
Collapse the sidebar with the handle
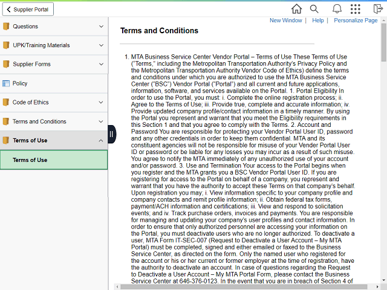coord(111,134)
